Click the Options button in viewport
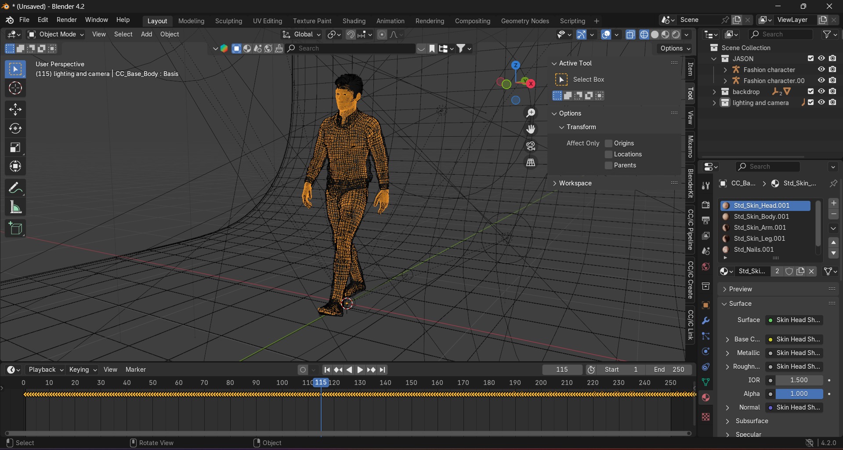 point(675,48)
